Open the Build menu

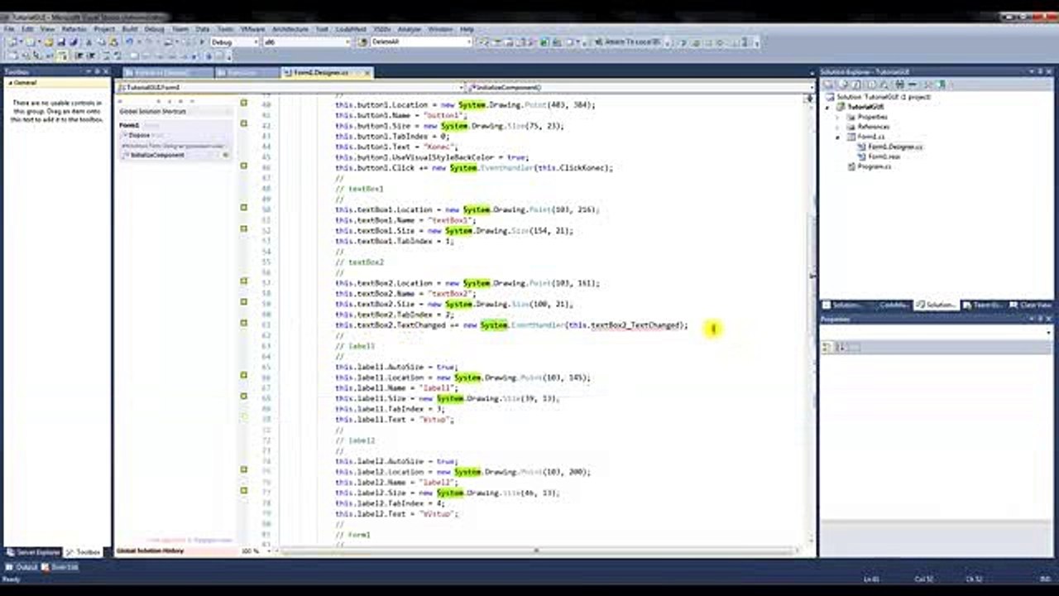pos(130,29)
